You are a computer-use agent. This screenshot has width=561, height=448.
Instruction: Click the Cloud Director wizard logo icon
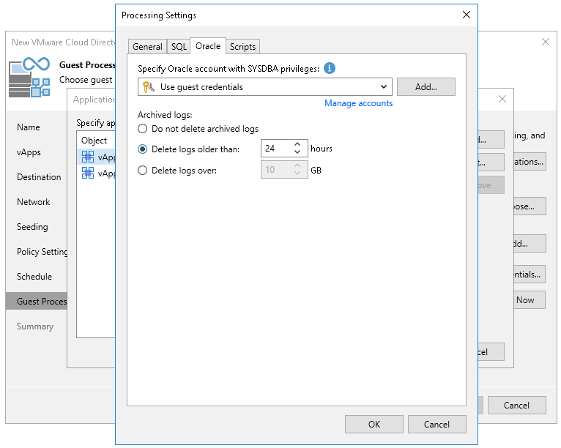pyautogui.click(x=29, y=78)
